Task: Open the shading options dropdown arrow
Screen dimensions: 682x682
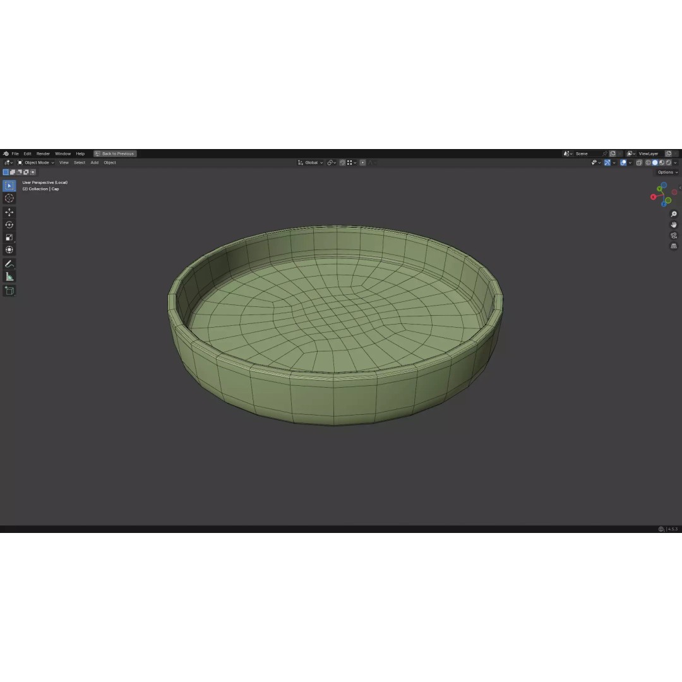Action: [x=676, y=163]
